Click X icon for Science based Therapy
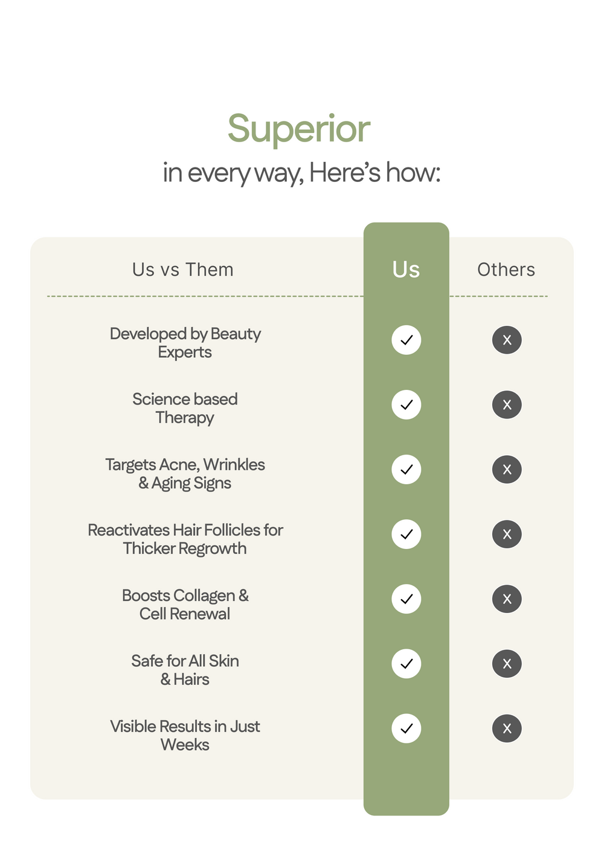Image resolution: width=604 pixels, height=853 pixels. [x=507, y=404]
